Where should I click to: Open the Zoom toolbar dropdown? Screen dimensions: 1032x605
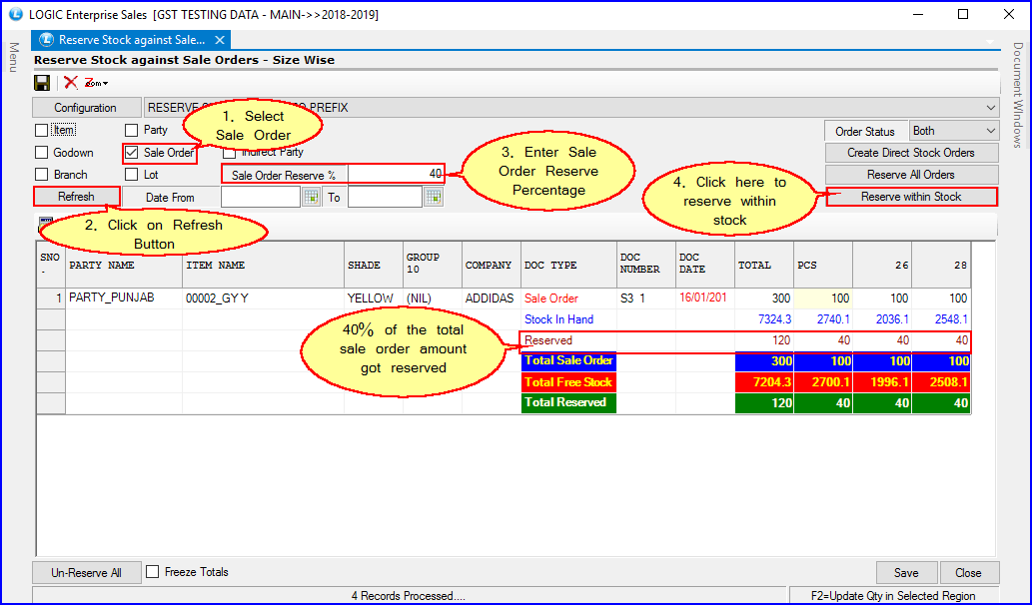pyautogui.click(x=96, y=83)
